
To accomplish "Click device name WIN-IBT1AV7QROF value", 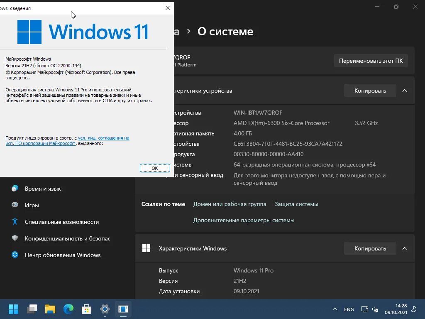I will tap(258, 113).
